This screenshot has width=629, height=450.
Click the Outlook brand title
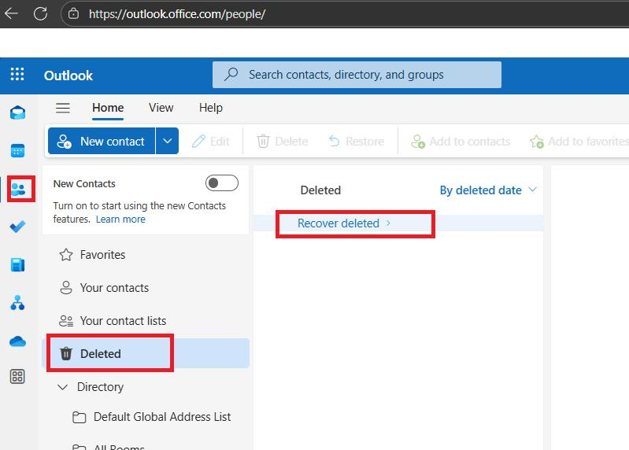point(68,76)
